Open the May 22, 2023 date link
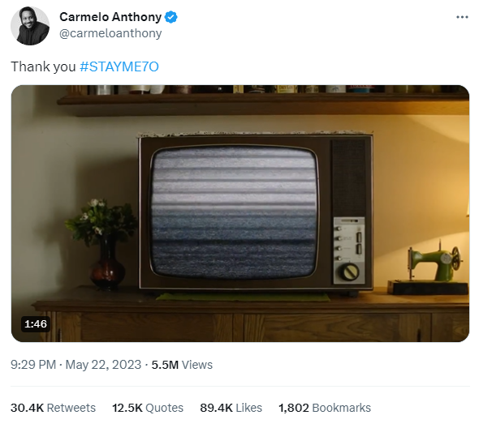 point(103,365)
